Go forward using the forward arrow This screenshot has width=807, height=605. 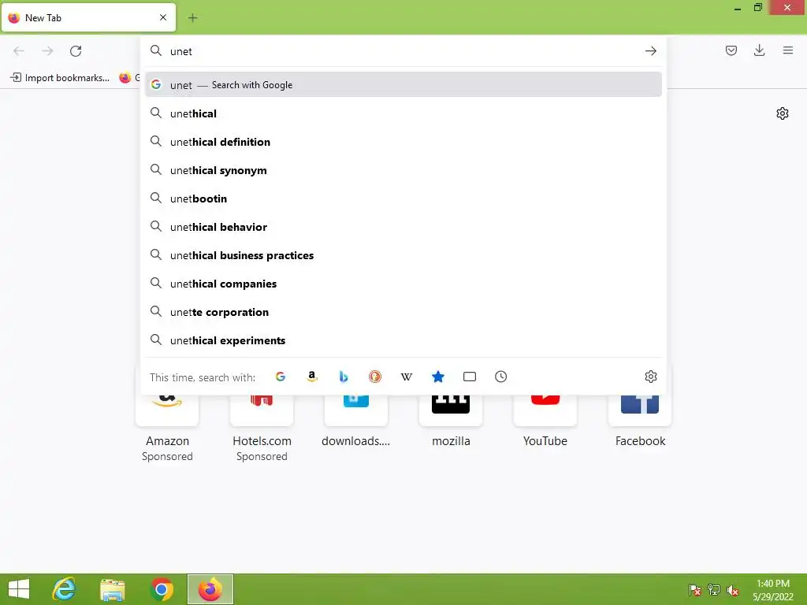point(47,51)
